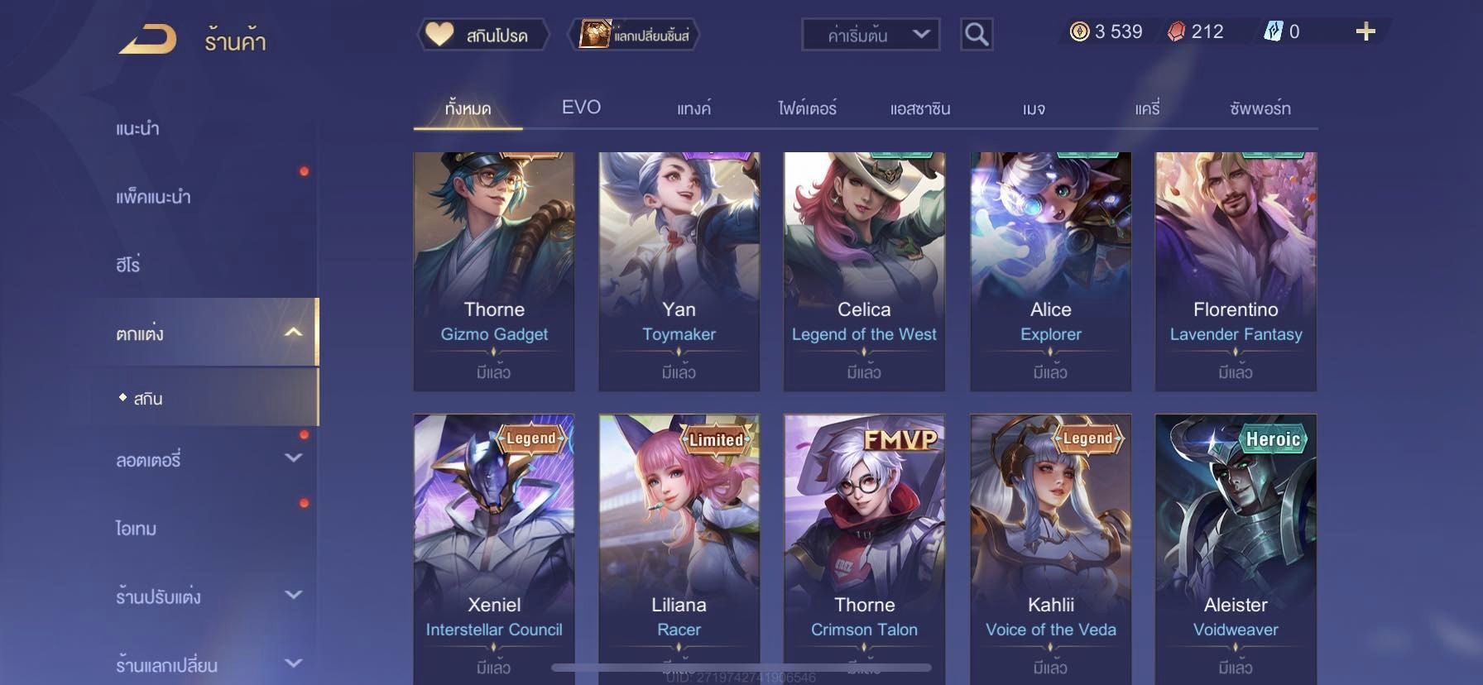Open the search magnifier icon
1483x685 pixels.
(x=977, y=35)
